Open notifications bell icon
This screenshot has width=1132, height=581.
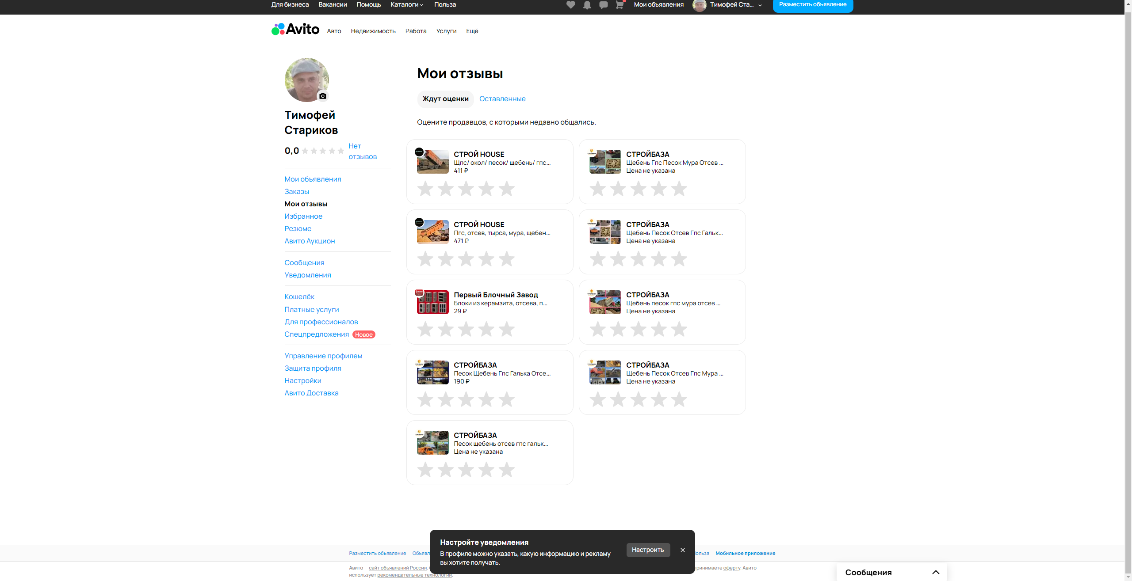587,5
